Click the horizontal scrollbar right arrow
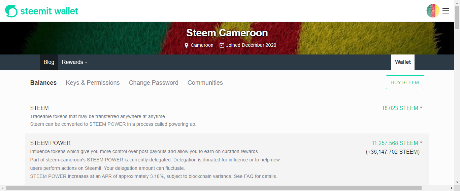Screen dimensions: 460x191 [x=452, y=188]
